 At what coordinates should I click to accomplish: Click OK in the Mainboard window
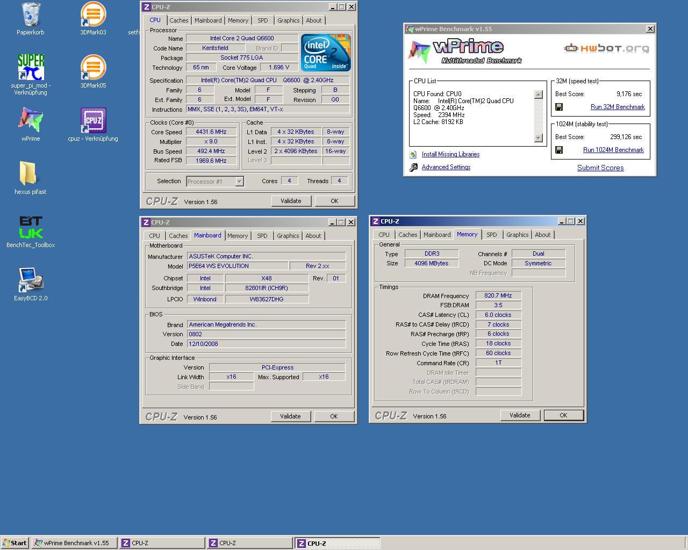tap(334, 416)
